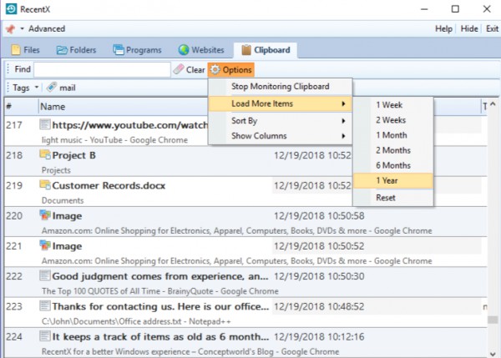Viewport: 501px width, 358px height.
Task: Open the Help menu
Action: point(443,28)
